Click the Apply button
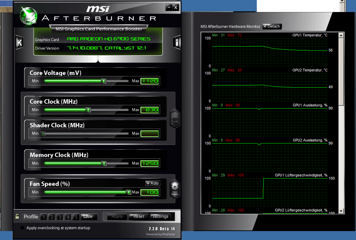The width and height of the screenshot is (356, 240). tap(117, 217)
